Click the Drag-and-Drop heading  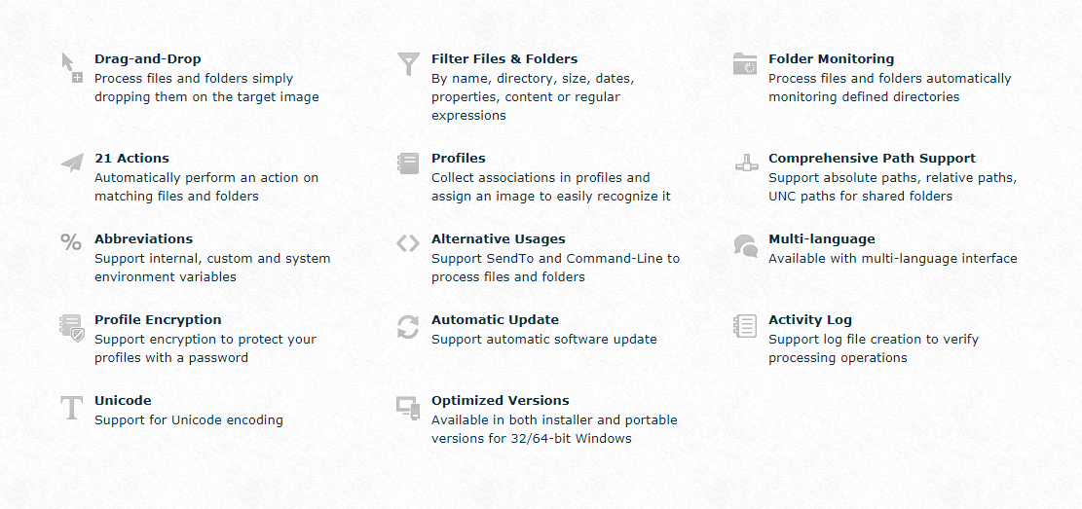point(148,59)
